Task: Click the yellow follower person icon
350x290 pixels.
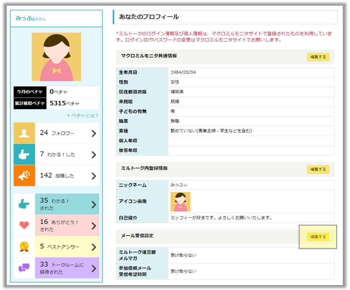Action: [24, 133]
